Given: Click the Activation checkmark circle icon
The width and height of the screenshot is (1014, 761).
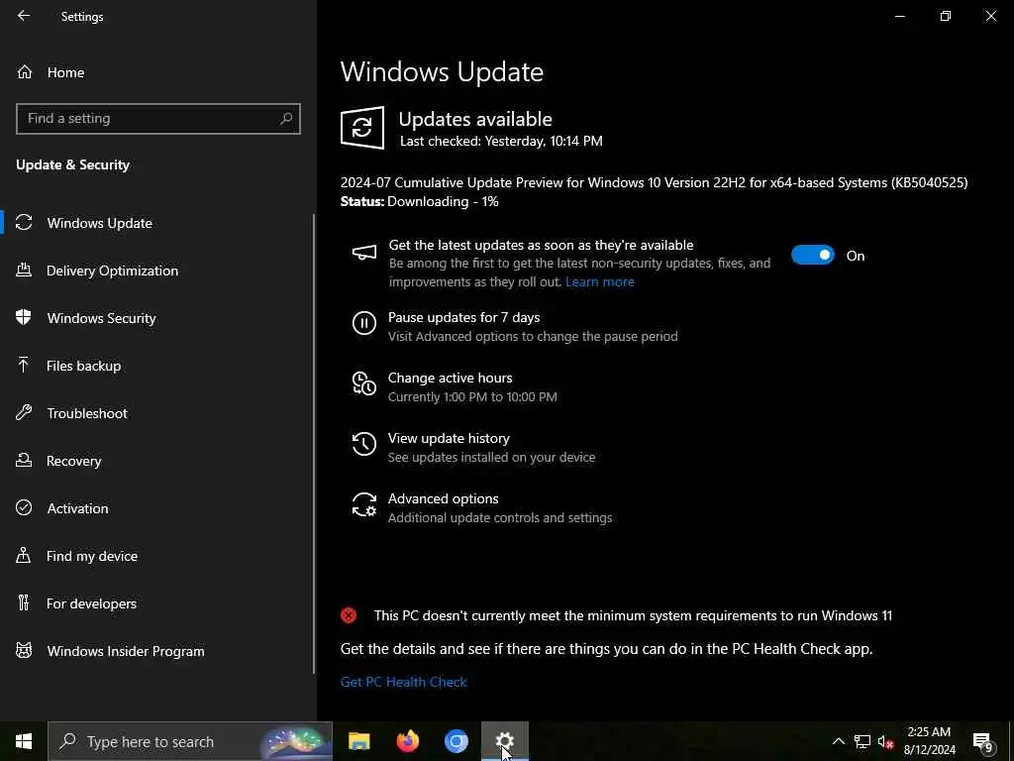Looking at the screenshot, I should [x=24, y=508].
